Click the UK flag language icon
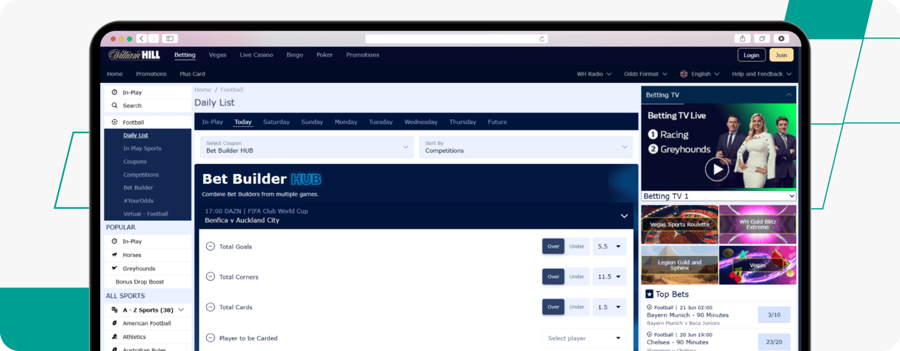Image resolution: width=900 pixels, height=351 pixels. (684, 74)
